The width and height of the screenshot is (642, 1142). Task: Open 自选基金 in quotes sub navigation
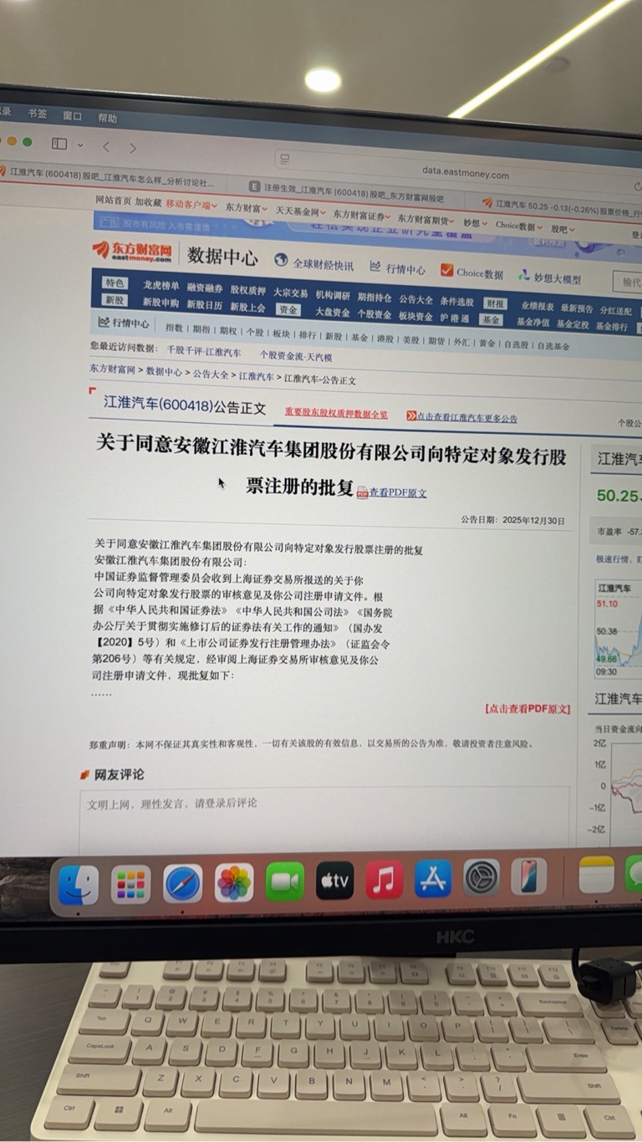pos(553,345)
